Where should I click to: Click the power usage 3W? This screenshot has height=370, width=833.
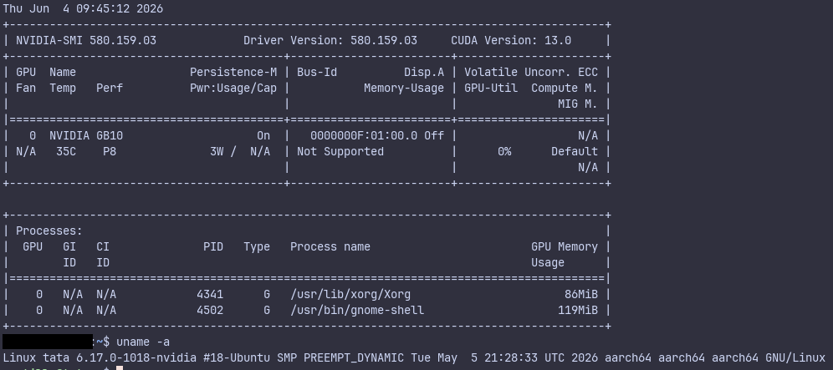(217, 152)
